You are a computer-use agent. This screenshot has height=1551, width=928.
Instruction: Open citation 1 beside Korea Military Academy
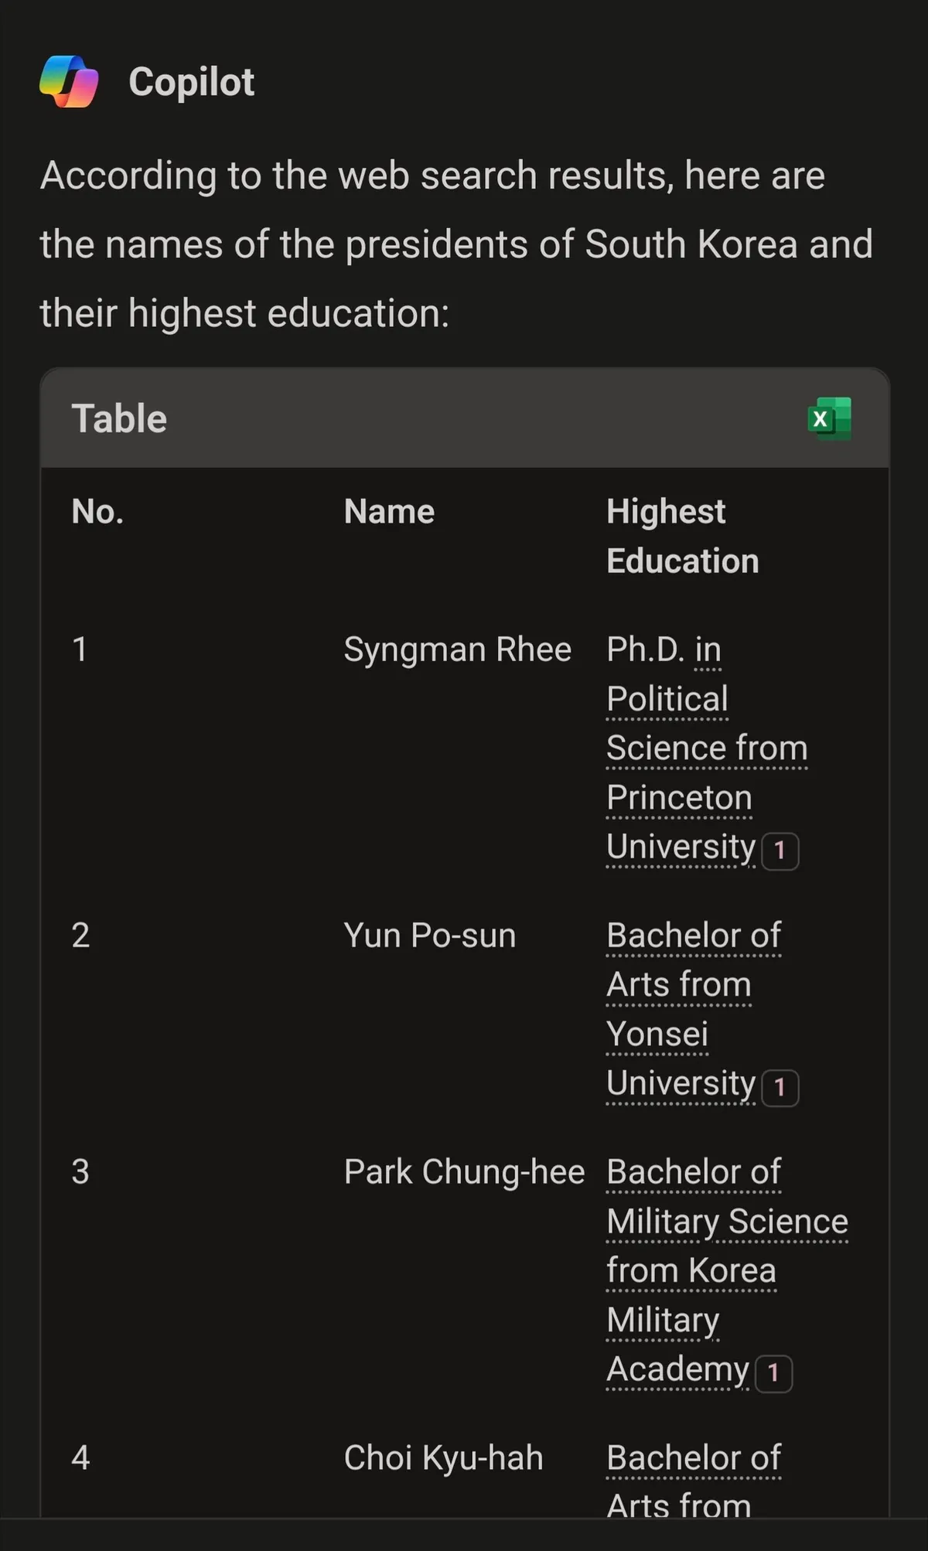tap(773, 1373)
